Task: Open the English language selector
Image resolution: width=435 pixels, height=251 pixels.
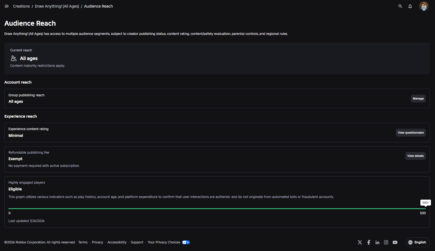Action: (417, 242)
